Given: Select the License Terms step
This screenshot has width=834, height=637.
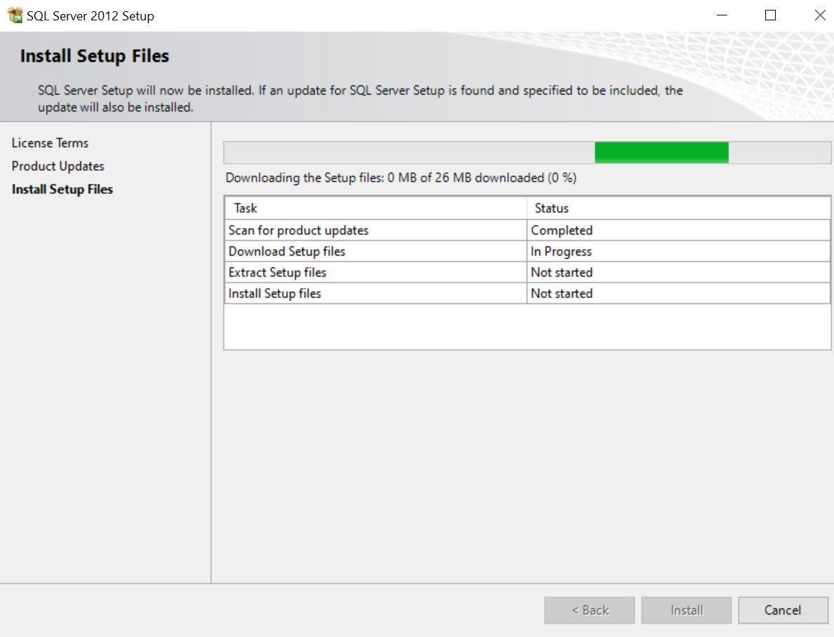Looking at the screenshot, I should click(50, 143).
